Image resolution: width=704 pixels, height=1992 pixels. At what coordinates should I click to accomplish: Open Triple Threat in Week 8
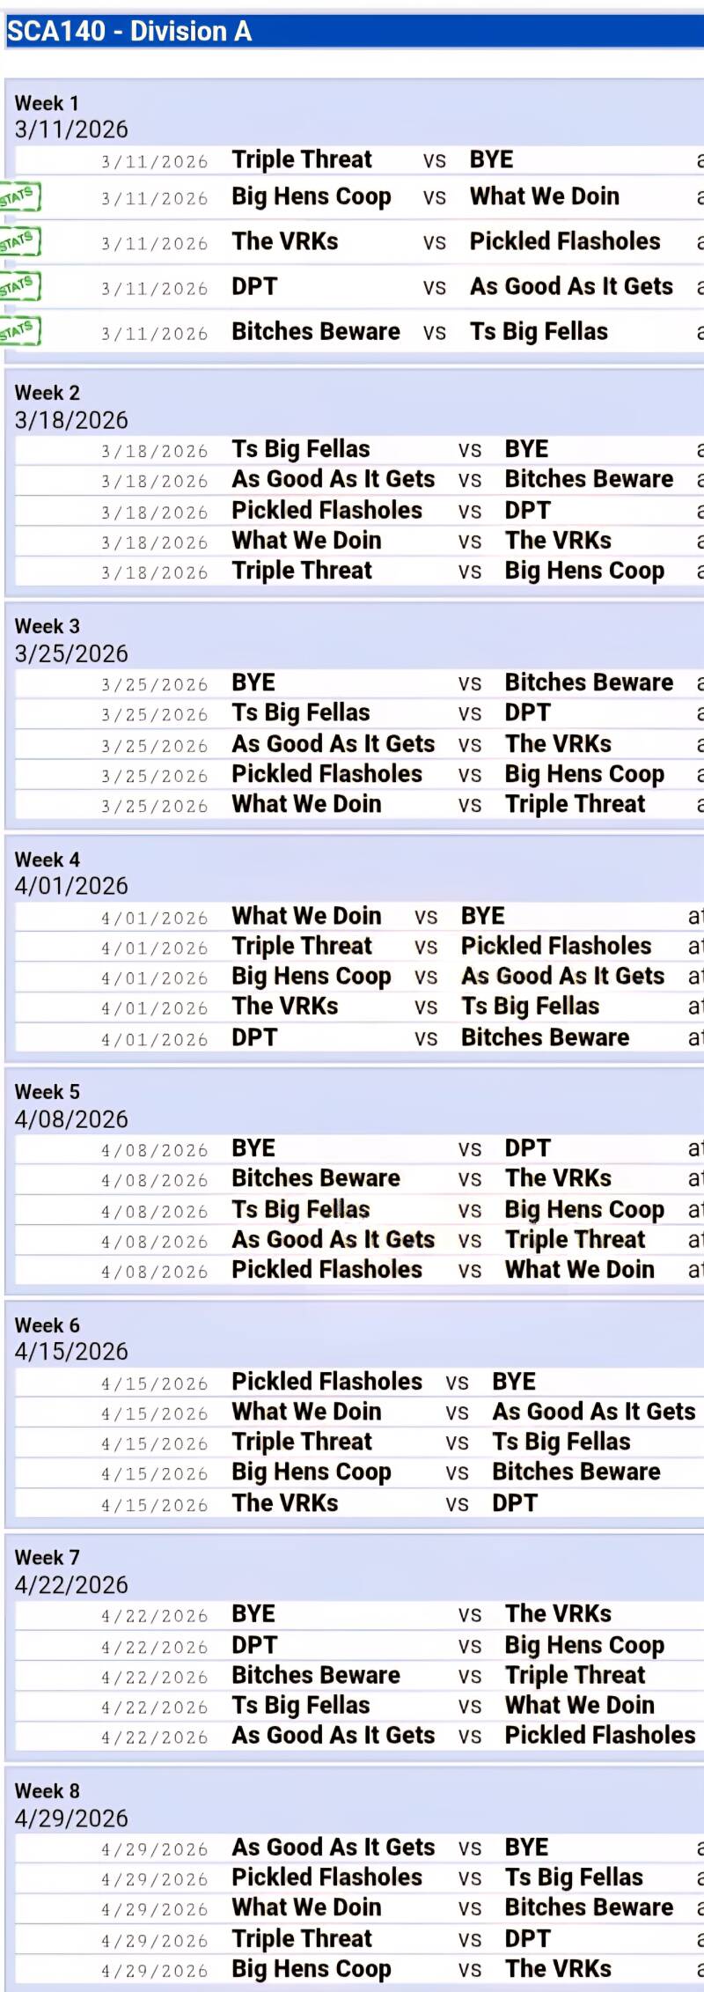pos(302,1938)
